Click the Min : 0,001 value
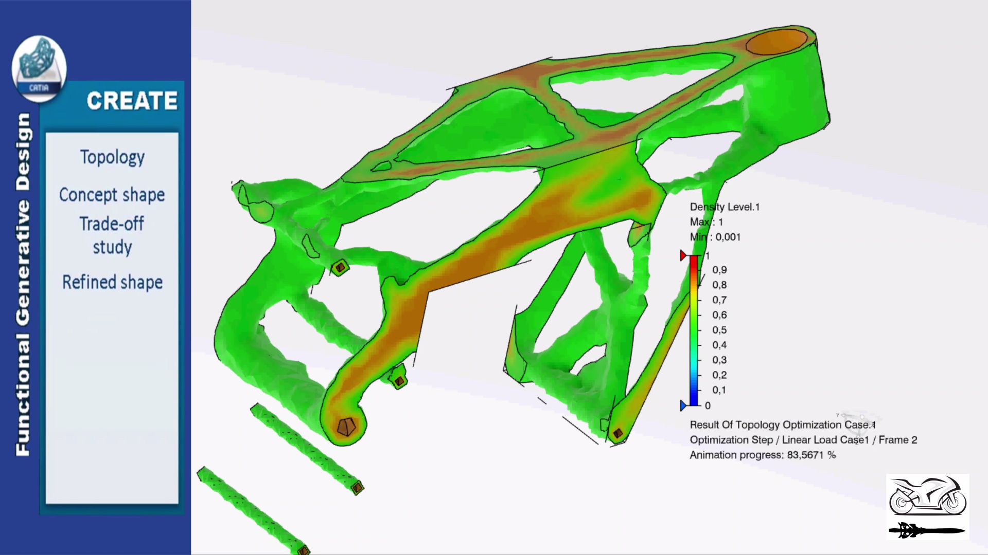Screen dimensions: 988x555 715,237
